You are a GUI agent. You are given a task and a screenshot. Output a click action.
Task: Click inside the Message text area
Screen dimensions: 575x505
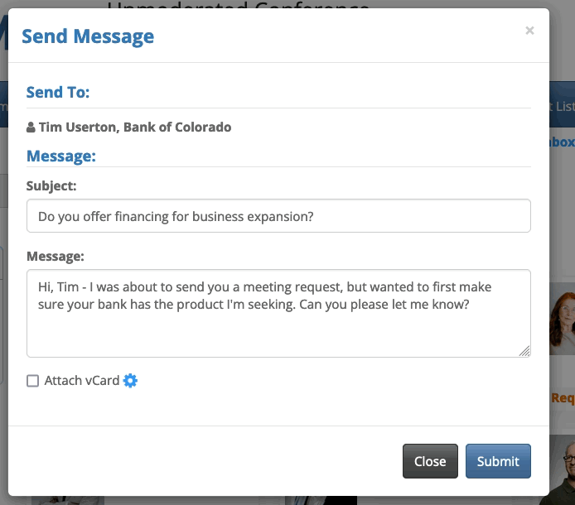point(278,313)
